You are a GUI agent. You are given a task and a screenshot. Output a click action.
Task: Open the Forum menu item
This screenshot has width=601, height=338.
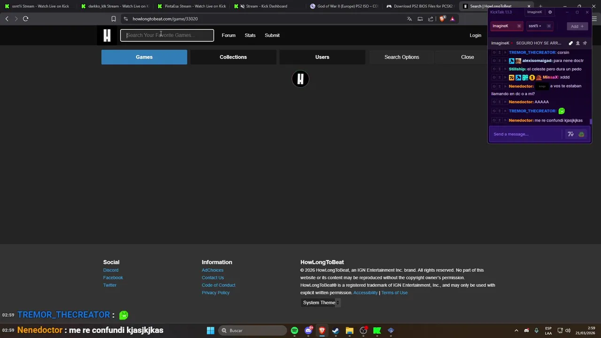(x=229, y=35)
